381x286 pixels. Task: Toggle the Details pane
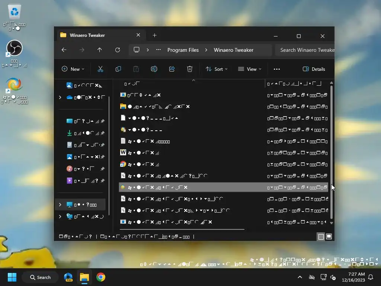[x=314, y=69]
